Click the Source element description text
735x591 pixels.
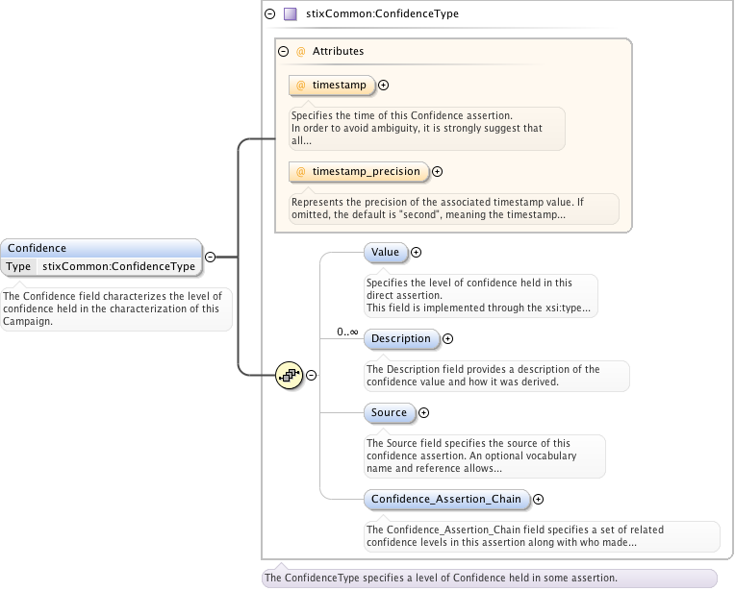point(483,456)
